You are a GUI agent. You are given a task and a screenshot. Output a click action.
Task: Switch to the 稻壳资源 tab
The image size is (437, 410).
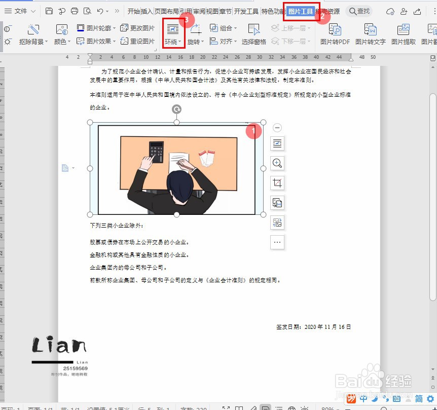(x=327, y=12)
